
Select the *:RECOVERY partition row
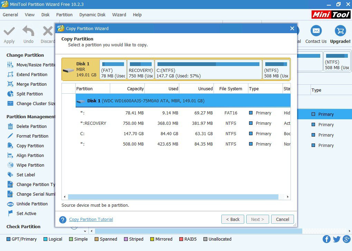(183, 123)
